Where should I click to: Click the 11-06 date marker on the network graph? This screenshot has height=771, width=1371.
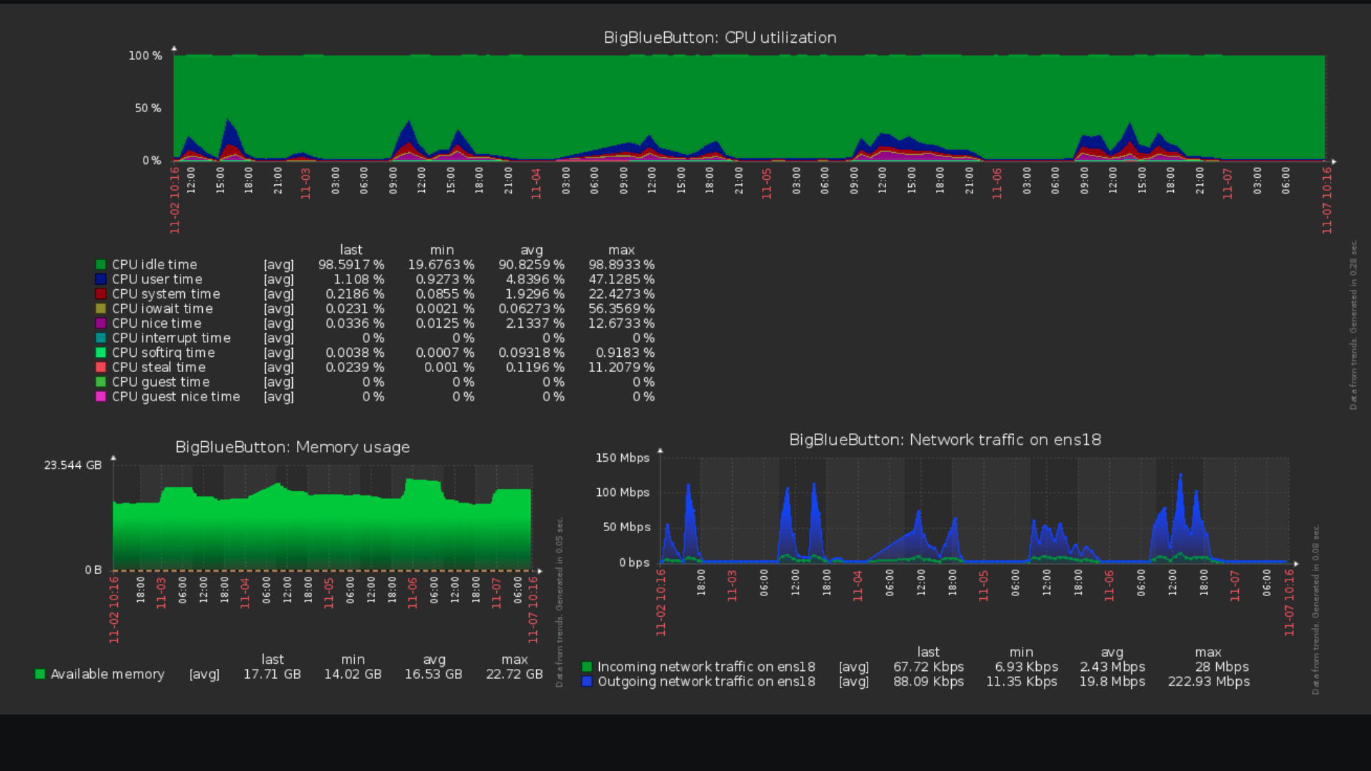(x=1109, y=586)
